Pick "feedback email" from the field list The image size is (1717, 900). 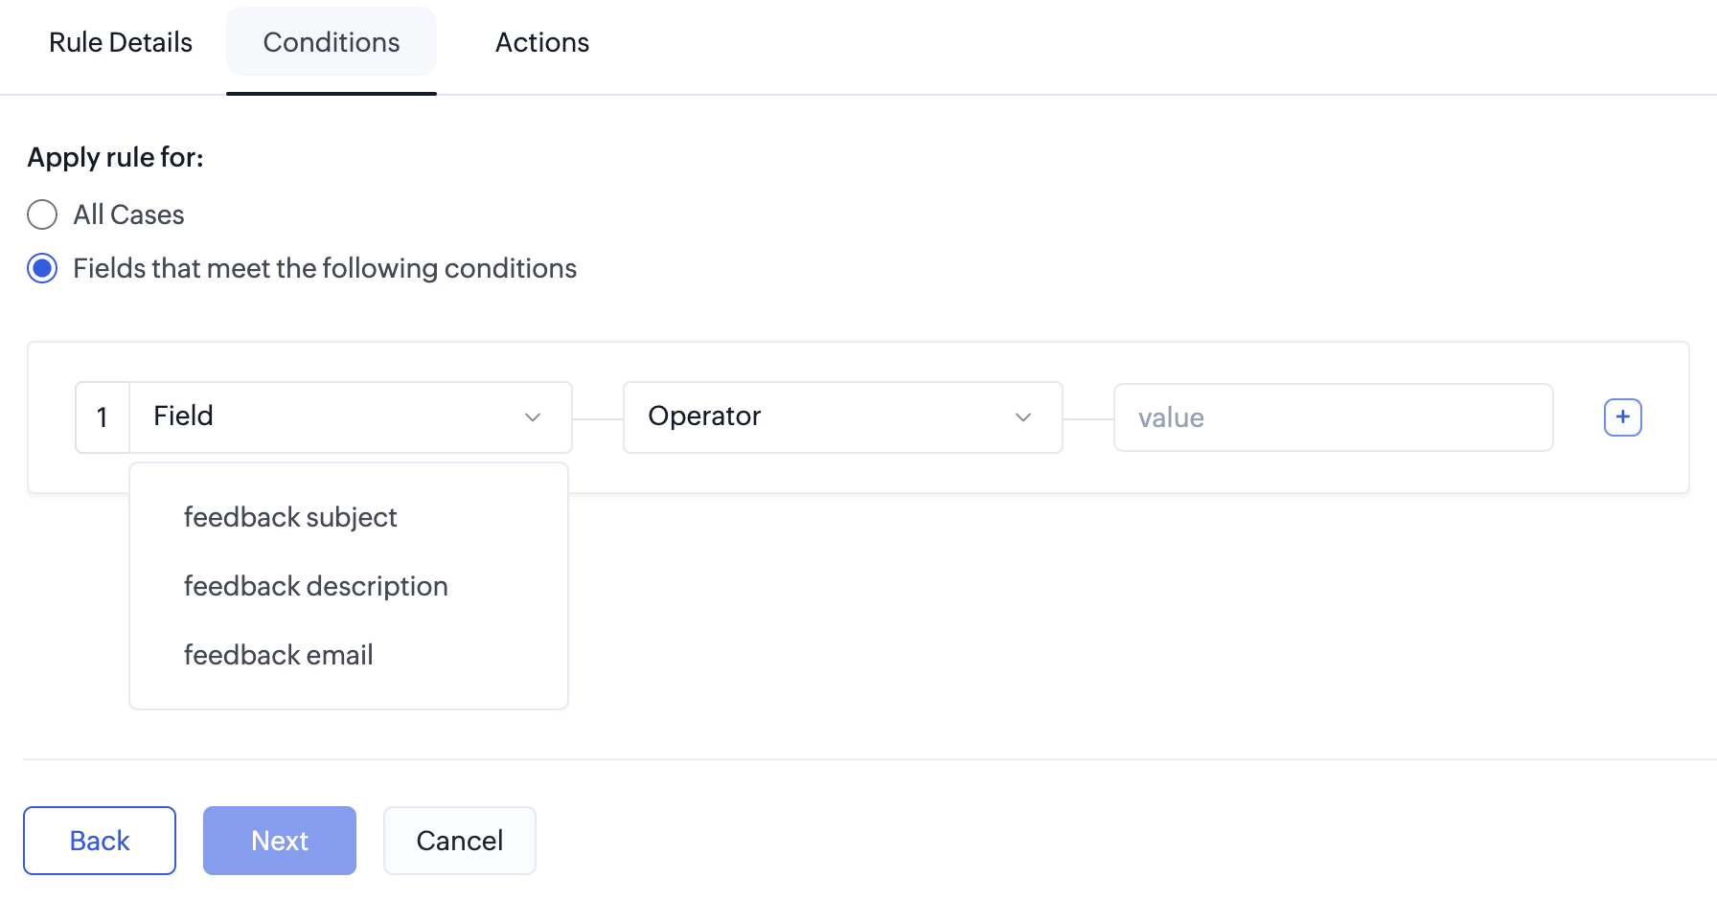278,655
